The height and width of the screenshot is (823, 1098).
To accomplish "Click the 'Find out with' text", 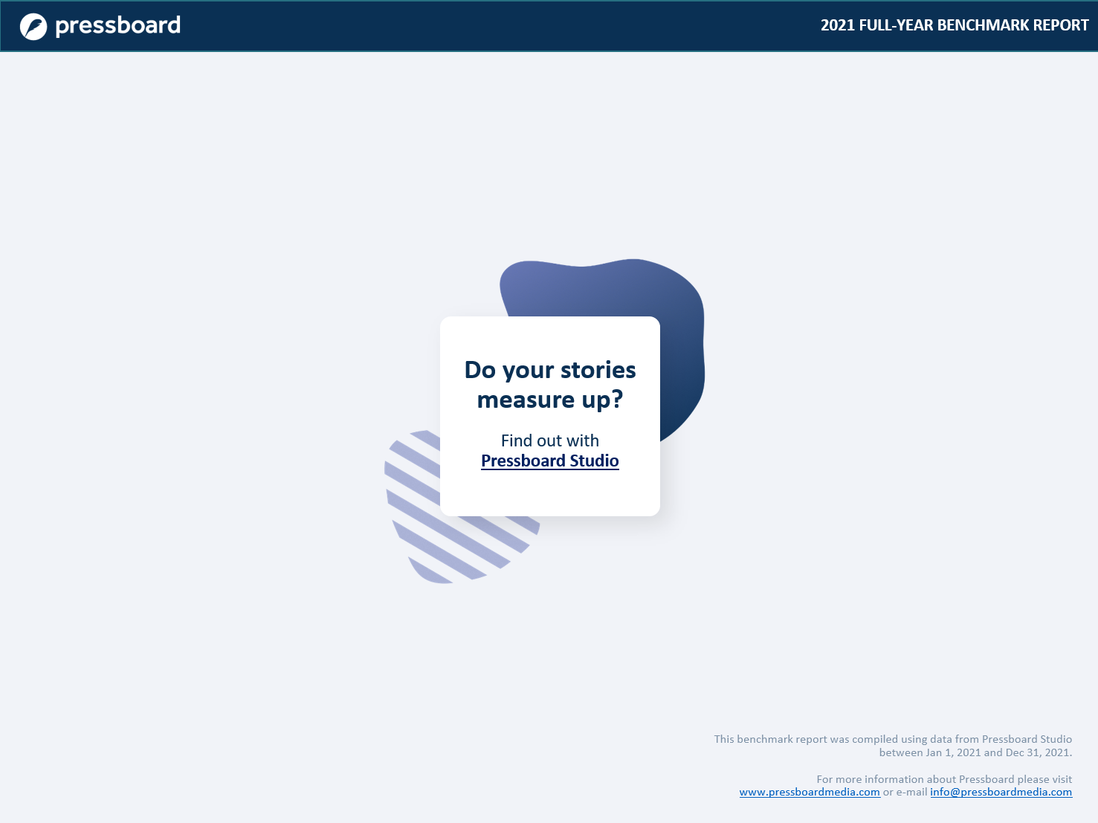I will (x=550, y=440).
